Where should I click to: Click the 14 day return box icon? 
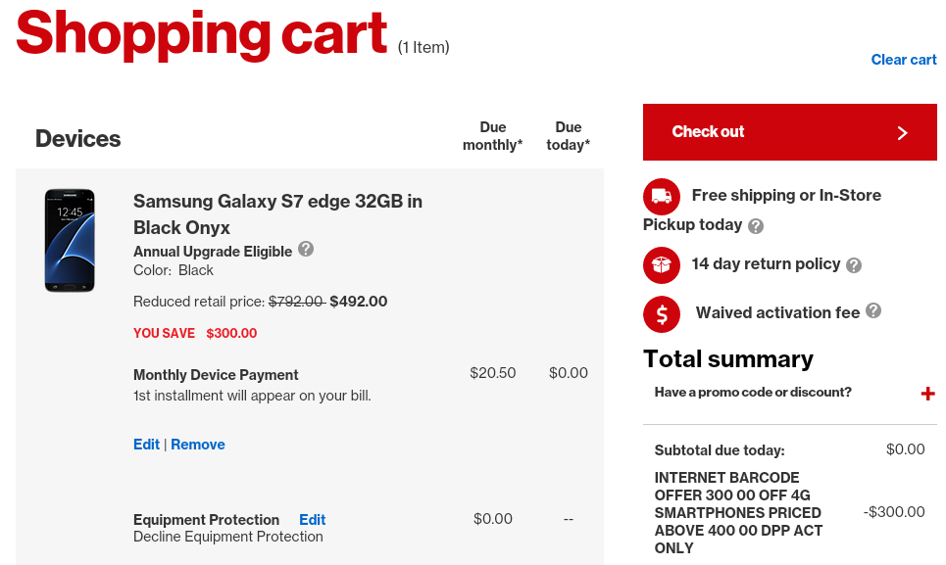click(x=662, y=264)
